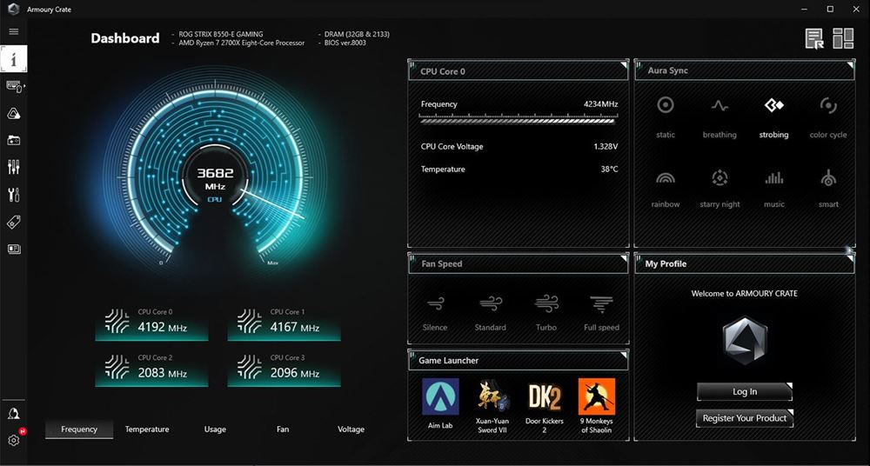Image resolution: width=870 pixels, height=466 pixels.
Task: Enable the static Aura Sync effect
Action: click(x=666, y=116)
